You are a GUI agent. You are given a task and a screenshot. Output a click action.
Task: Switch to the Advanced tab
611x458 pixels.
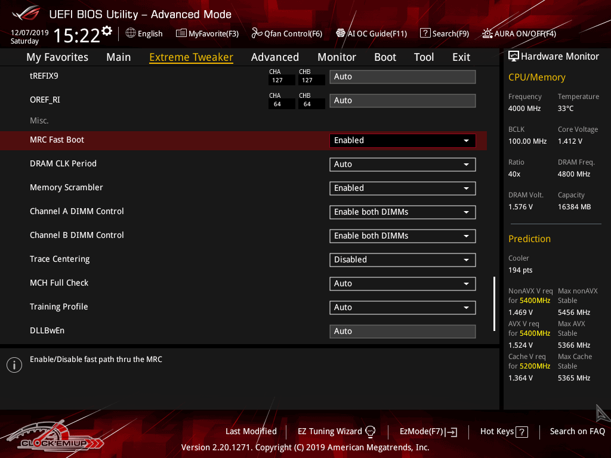[x=274, y=57]
